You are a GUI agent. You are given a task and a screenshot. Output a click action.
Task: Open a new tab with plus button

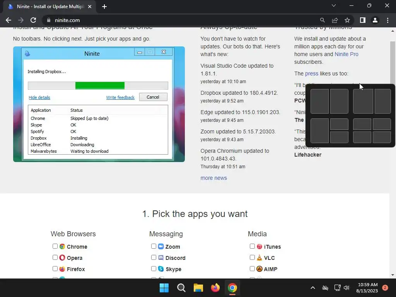coord(104,7)
